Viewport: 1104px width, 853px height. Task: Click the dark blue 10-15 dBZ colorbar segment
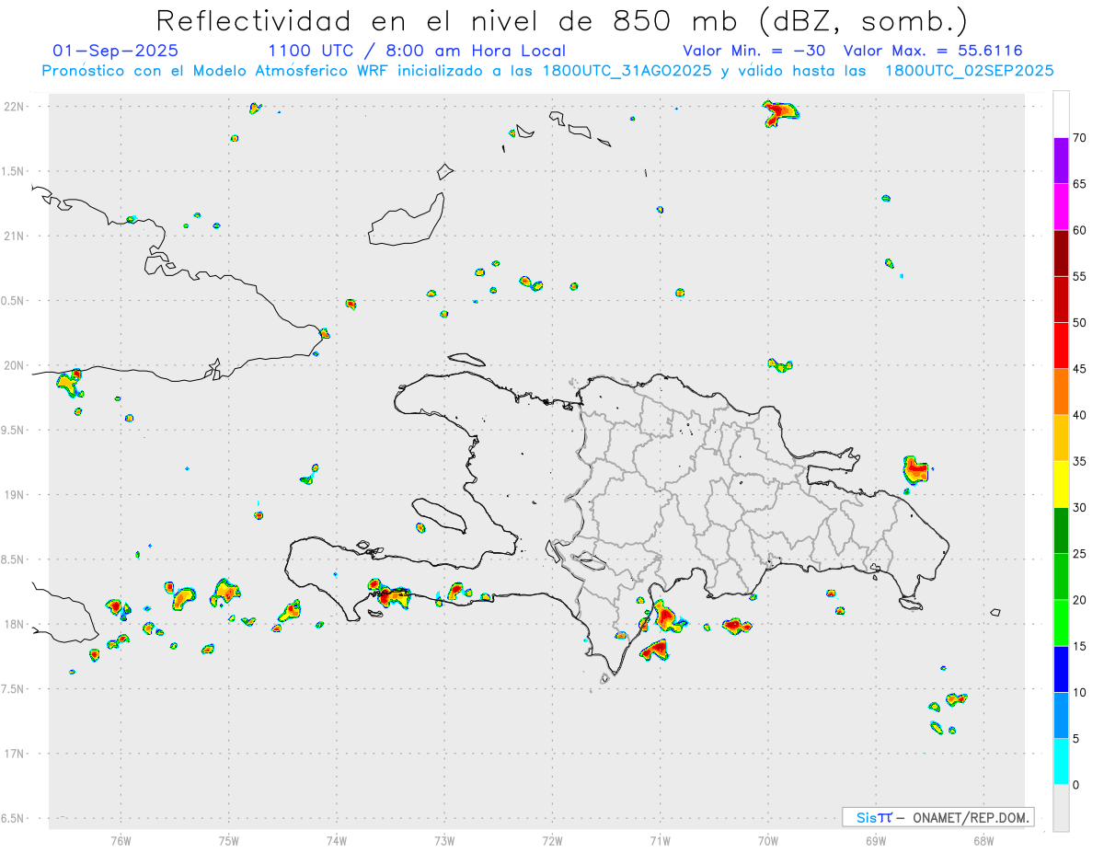(x=1061, y=669)
